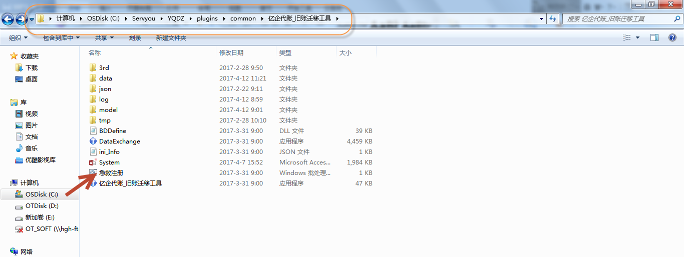Screen dimensions: 684x257
Task: Open the 图片 library
Action: pyautogui.click(x=32, y=125)
